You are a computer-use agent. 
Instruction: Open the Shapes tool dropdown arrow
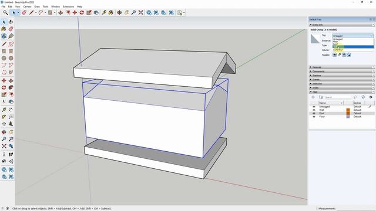tap(55, 12)
